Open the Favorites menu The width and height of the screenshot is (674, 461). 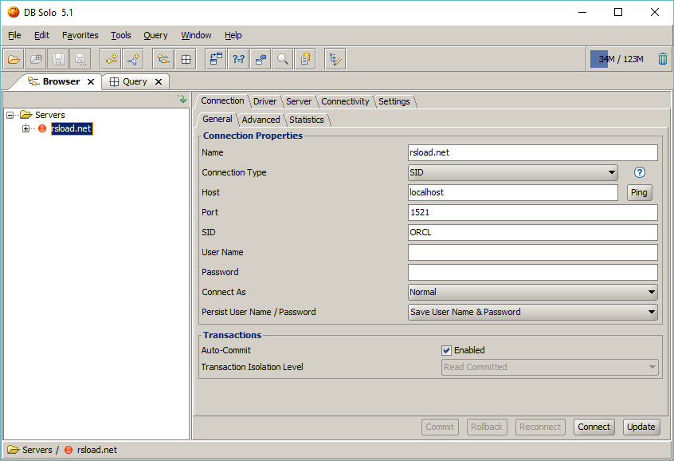click(80, 35)
